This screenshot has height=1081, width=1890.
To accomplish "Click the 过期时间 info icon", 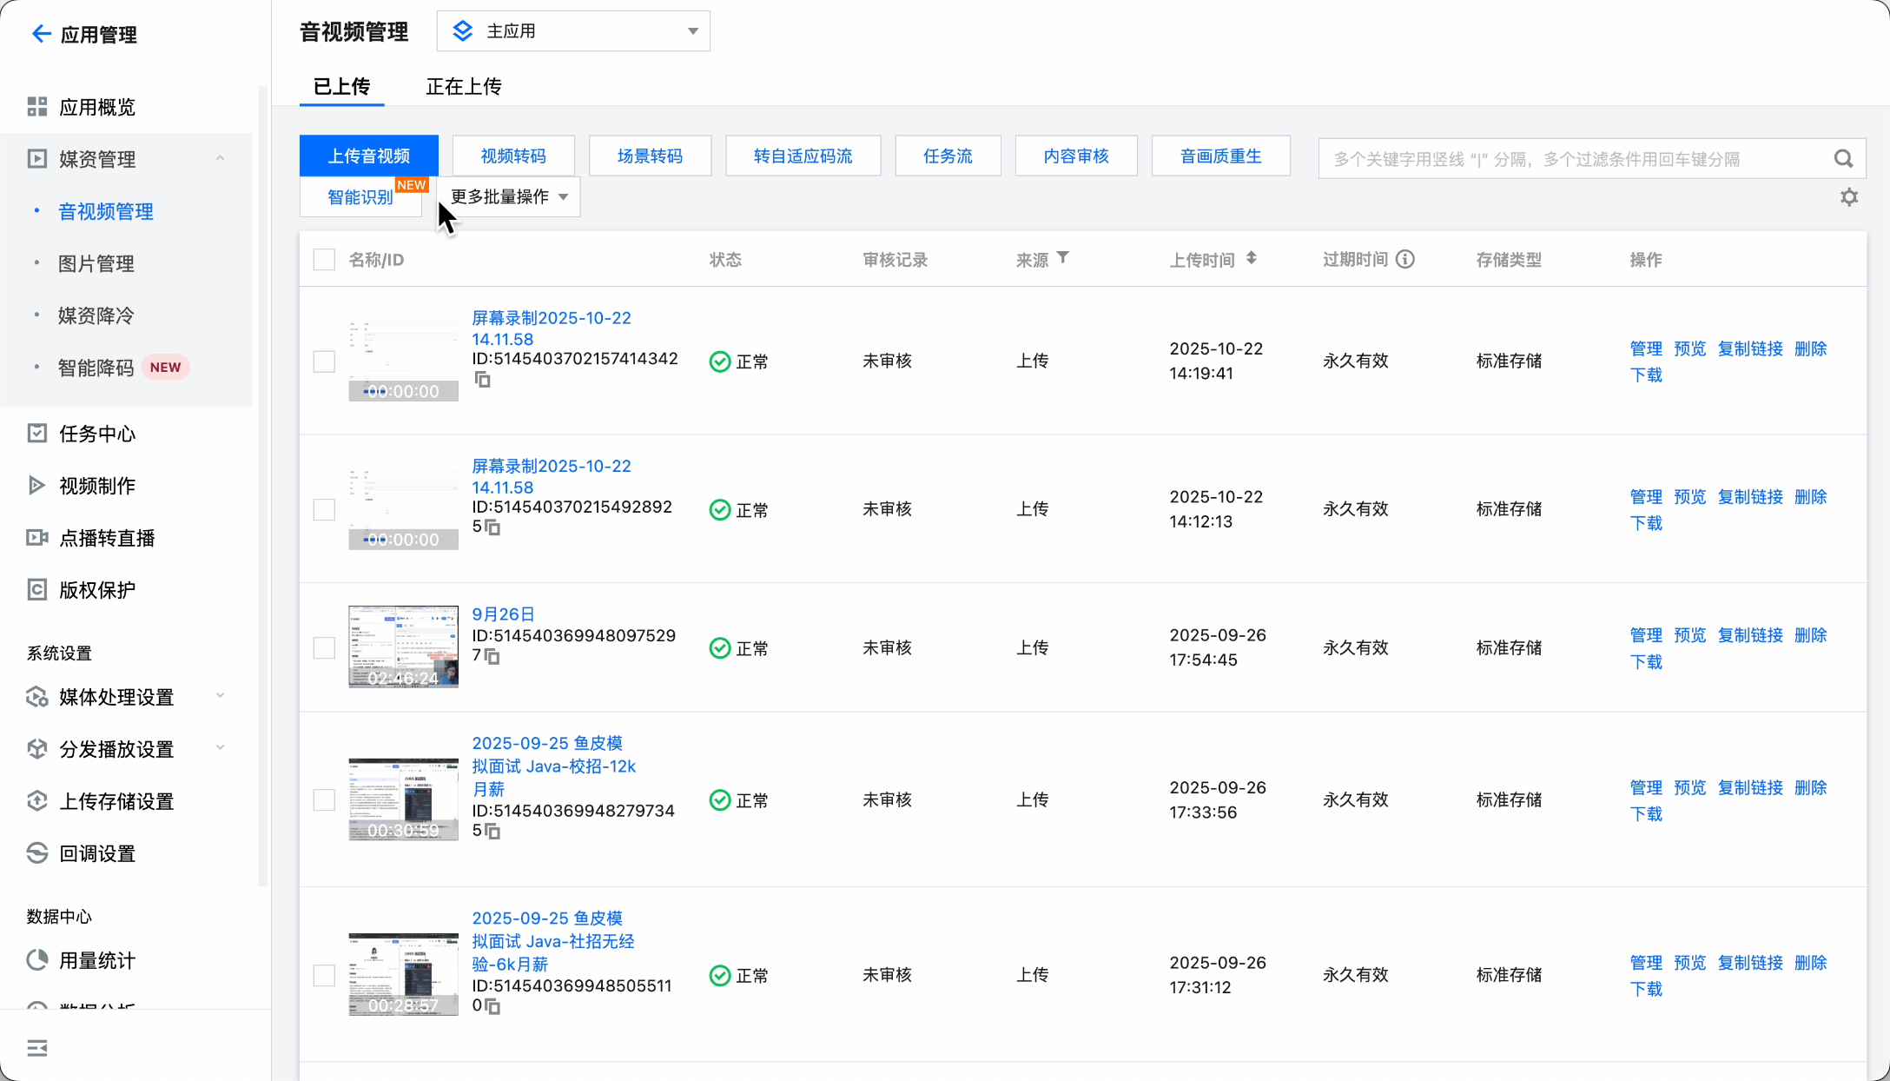I will coord(1405,260).
